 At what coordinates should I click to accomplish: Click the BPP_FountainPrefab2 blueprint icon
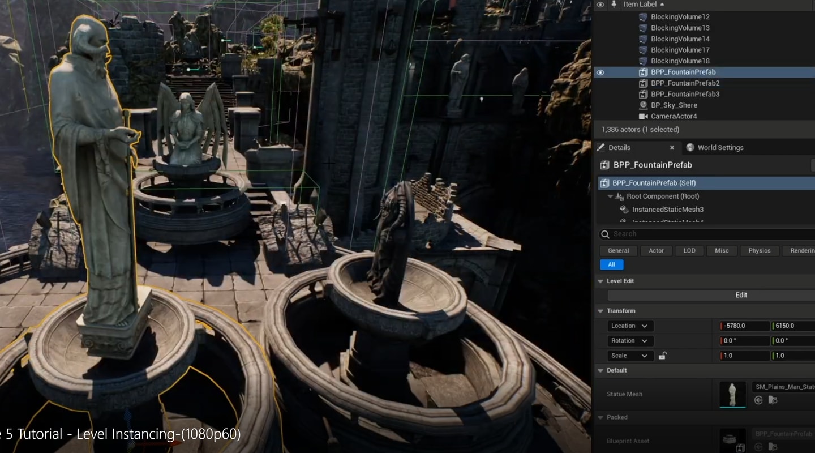pyautogui.click(x=643, y=83)
